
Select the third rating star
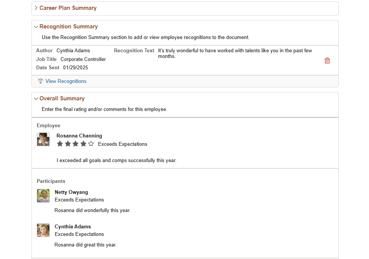click(x=75, y=144)
